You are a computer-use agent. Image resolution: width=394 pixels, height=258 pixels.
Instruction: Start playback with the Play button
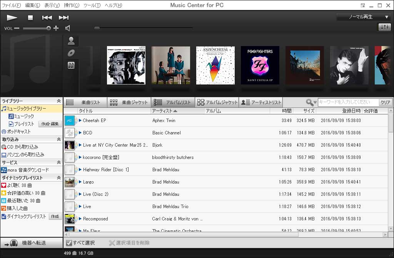tap(12, 18)
